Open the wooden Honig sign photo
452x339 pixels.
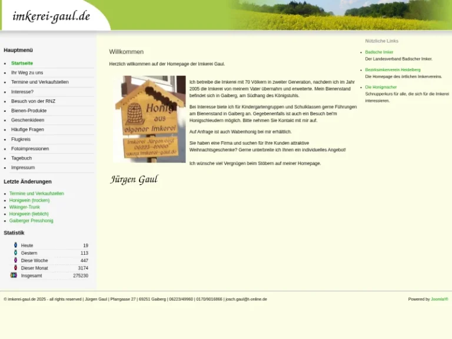[149, 119]
